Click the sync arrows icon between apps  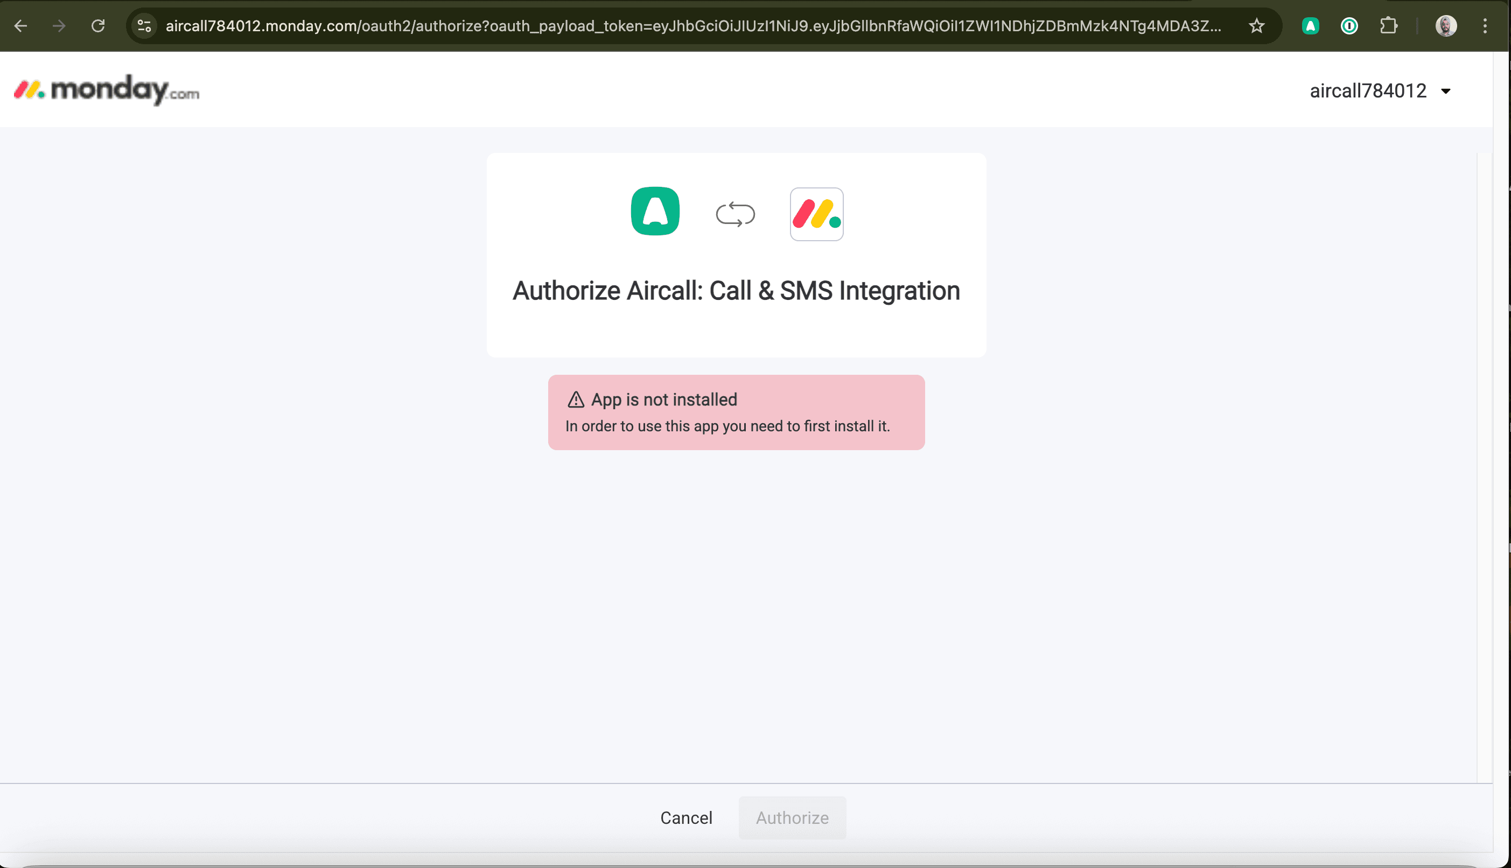click(735, 214)
